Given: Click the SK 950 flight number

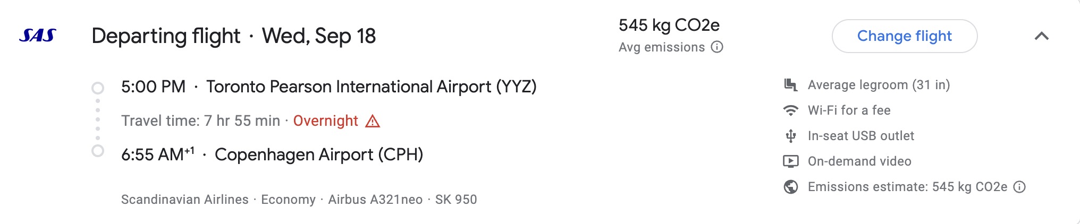Looking at the screenshot, I should pos(456,200).
